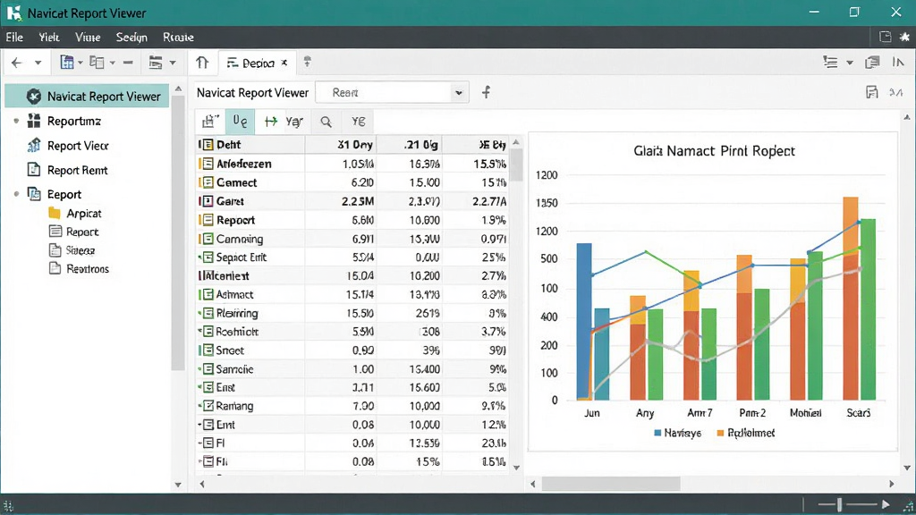Click the export icon in report toolbar

[x=210, y=122]
